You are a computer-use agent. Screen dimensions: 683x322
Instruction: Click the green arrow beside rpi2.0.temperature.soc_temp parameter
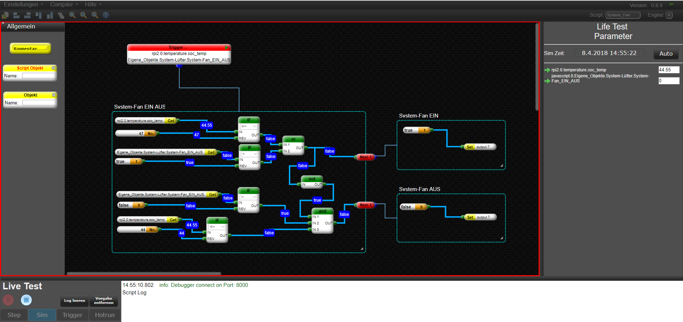[547, 70]
